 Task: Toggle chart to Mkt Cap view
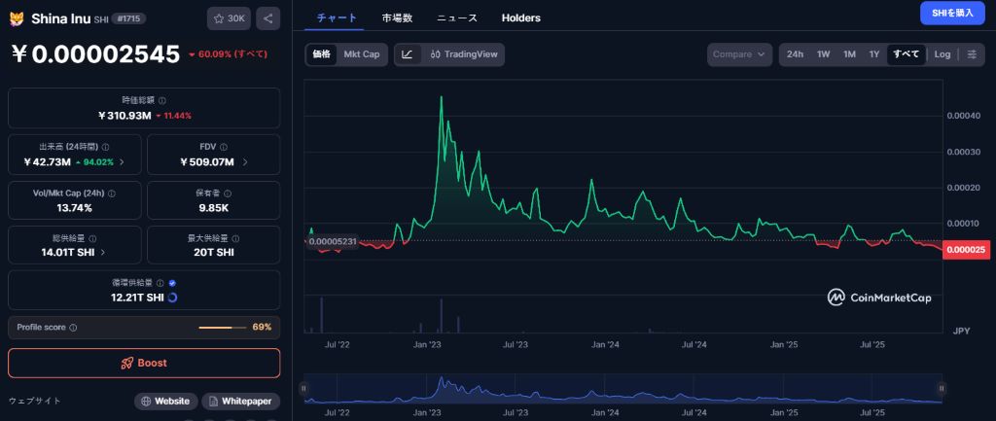tap(362, 54)
